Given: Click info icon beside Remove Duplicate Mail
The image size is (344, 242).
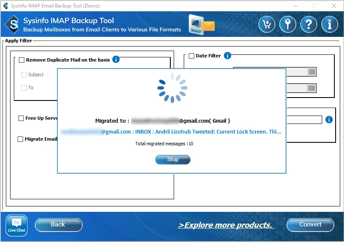Looking at the screenshot, I should (116, 59).
